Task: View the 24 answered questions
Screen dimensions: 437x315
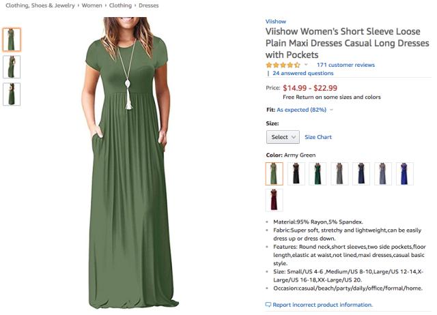Action: click(x=303, y=74)
